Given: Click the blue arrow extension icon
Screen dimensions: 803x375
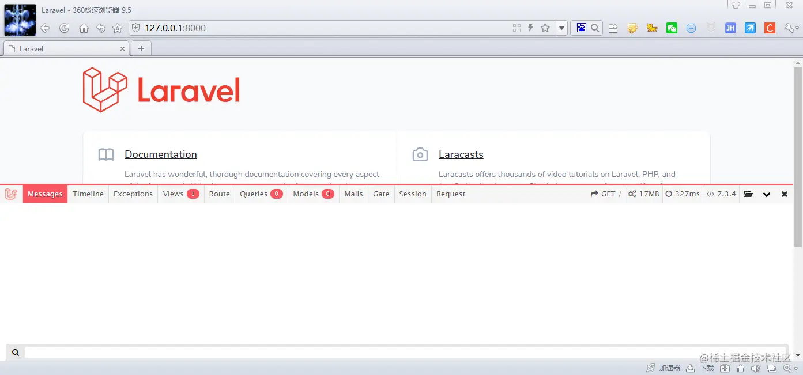Looking at the screenshot, I should point(750,28).
